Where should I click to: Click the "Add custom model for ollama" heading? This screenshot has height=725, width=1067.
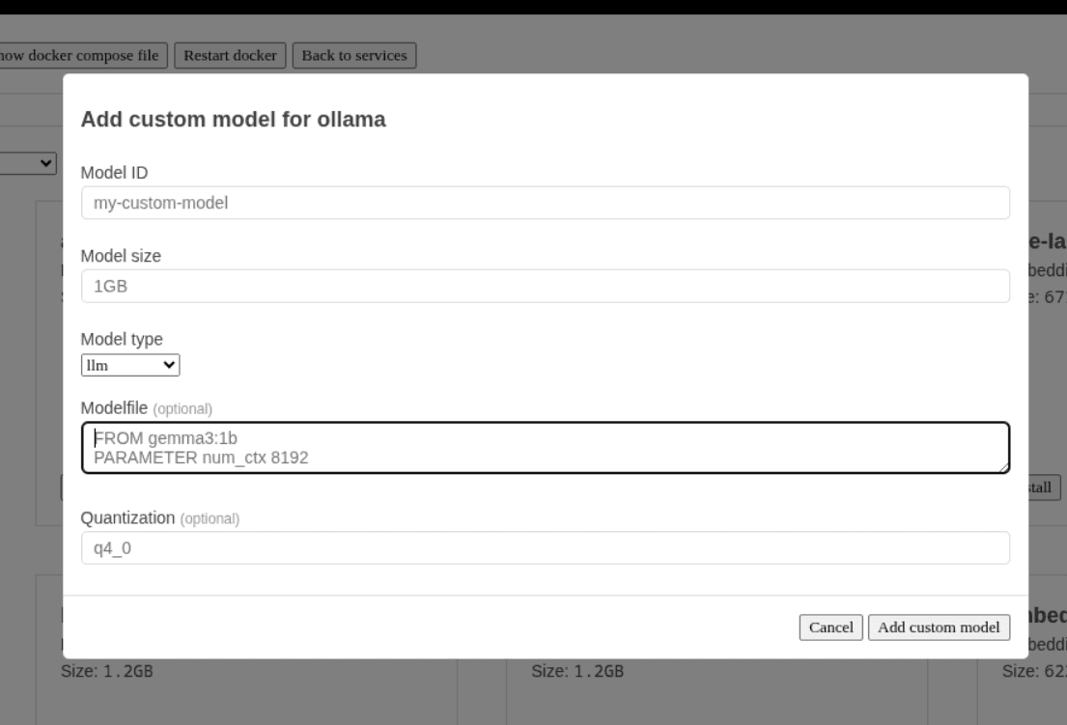pyautogui.click(x=233, y=120)
